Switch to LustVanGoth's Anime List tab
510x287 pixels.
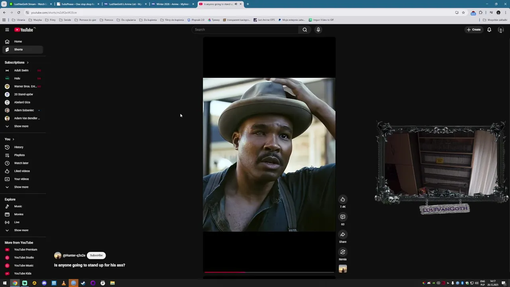125,4
